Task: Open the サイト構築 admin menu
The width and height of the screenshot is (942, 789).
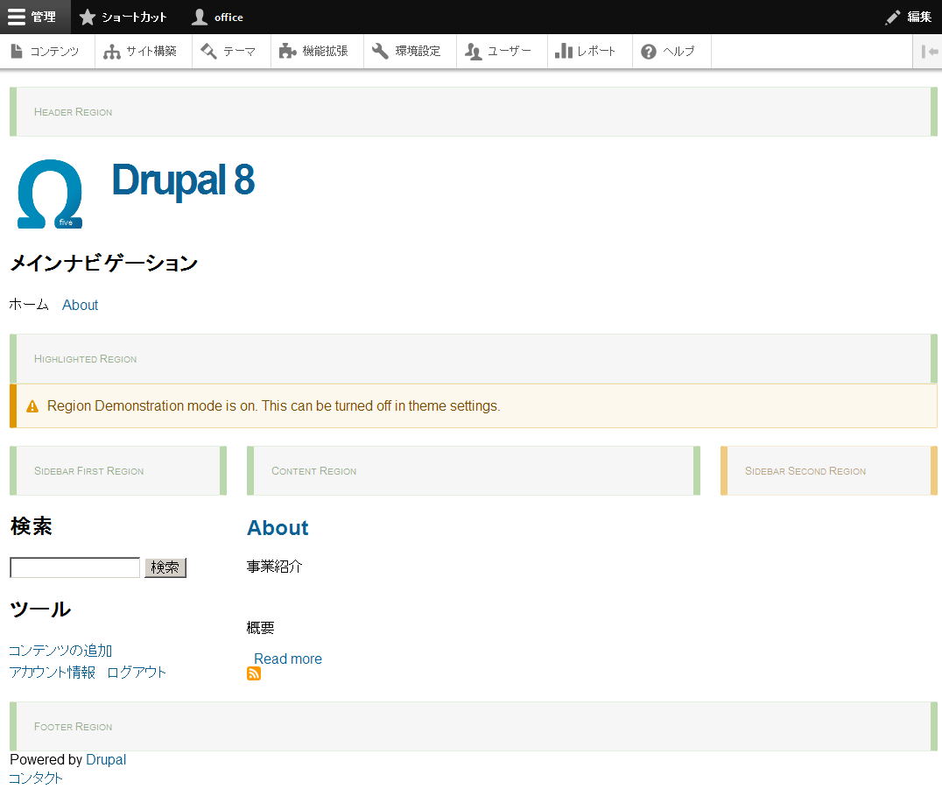Action: (144, 52)
